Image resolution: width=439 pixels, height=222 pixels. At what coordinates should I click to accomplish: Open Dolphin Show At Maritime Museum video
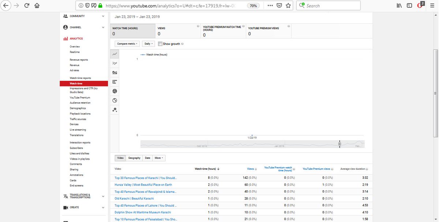tap(143, 212)
